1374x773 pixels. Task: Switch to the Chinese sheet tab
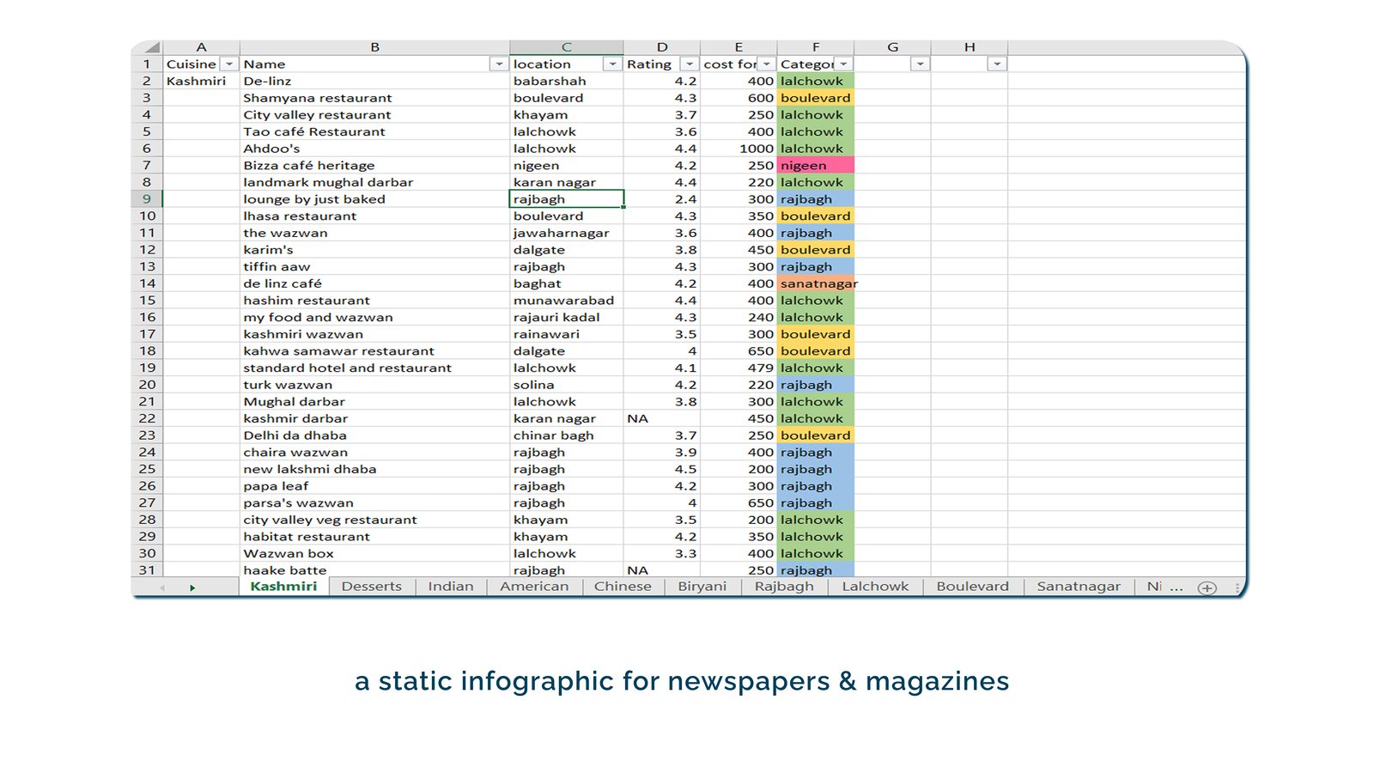pos(623,587)
